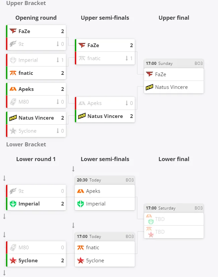Image resolution: width=218 pixels, height=277 pixels.
Task: Click down arrow beside 5yclone opening score
Action: [x=58, y=131]
